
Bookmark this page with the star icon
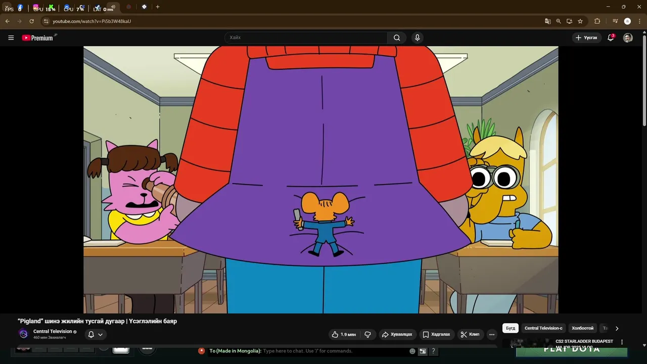coord(580,21)
